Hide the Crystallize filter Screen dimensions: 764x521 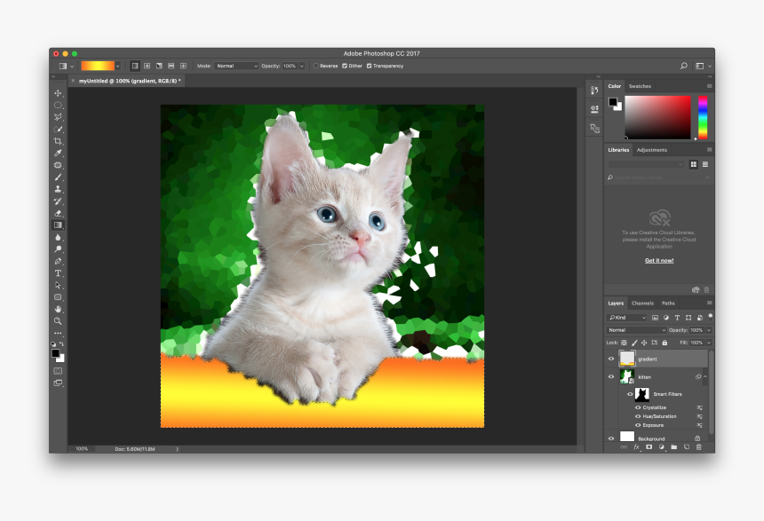pos(638,407)
